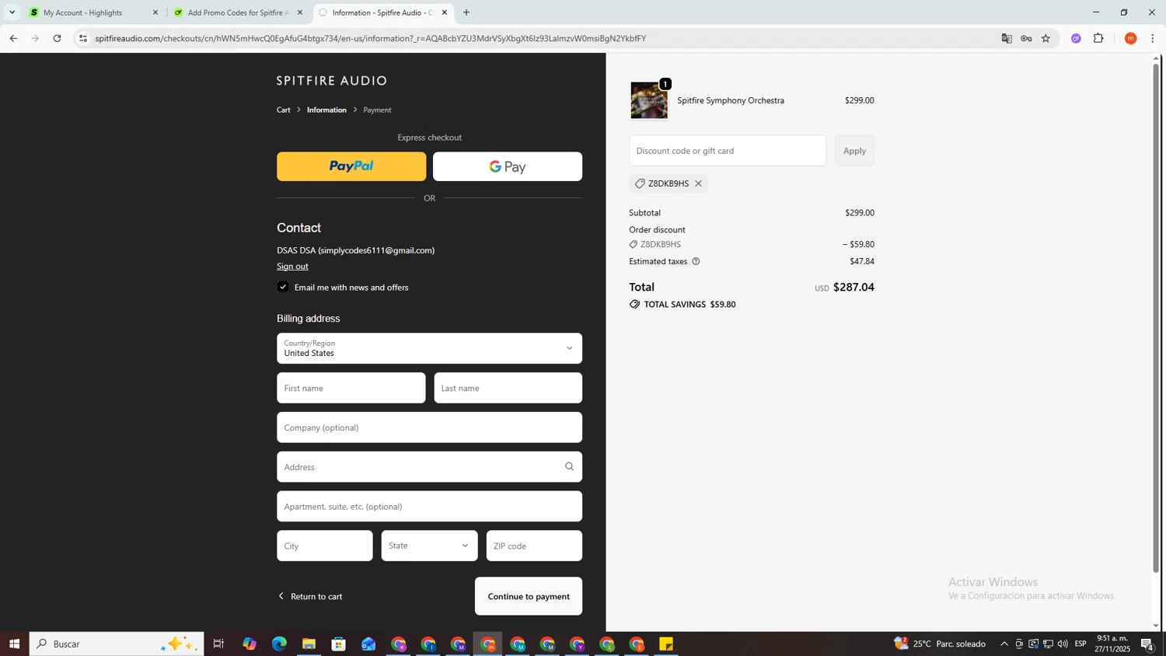Close the Add Promo Codes tab
Screen dimensions: 1166x656
click(300, 12)
